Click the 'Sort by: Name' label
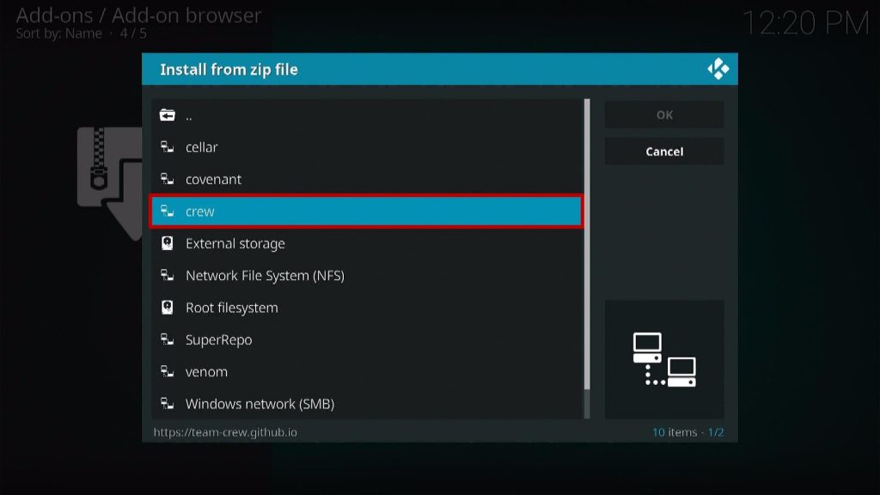 59,34
